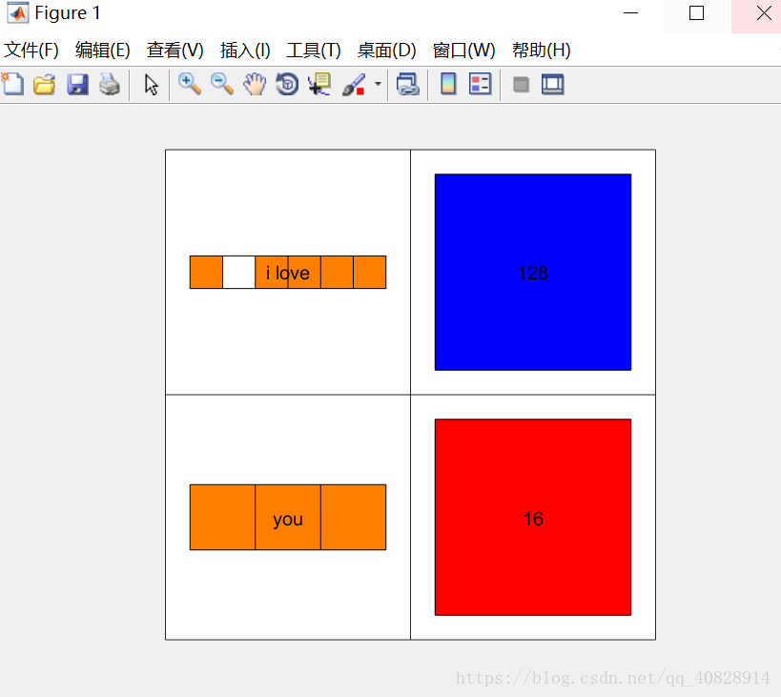Image resolution: width=781 pixels, height=697 pixels.
Task: Click the New Figure toolbar icon
Action: 12,84
